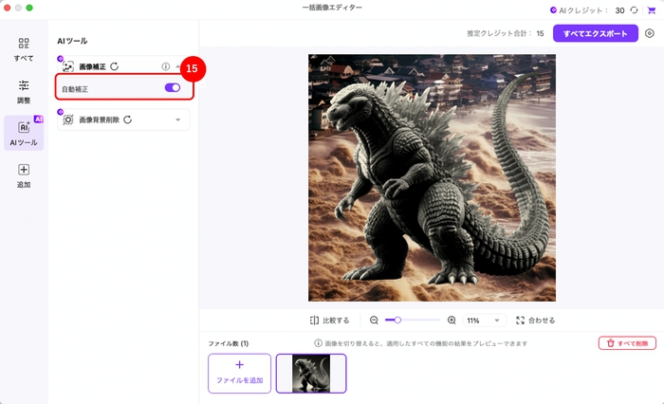Open export settings gear icon
Screen dimensions: 664x404
[650, 33]
